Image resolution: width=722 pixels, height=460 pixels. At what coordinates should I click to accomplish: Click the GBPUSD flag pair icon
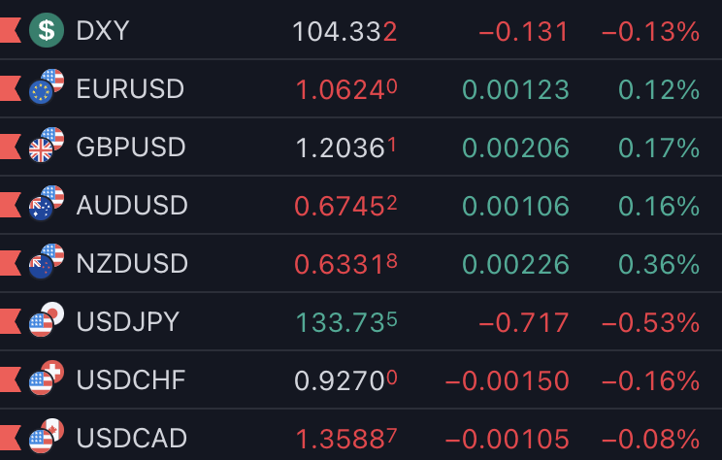tap(47, 145)
